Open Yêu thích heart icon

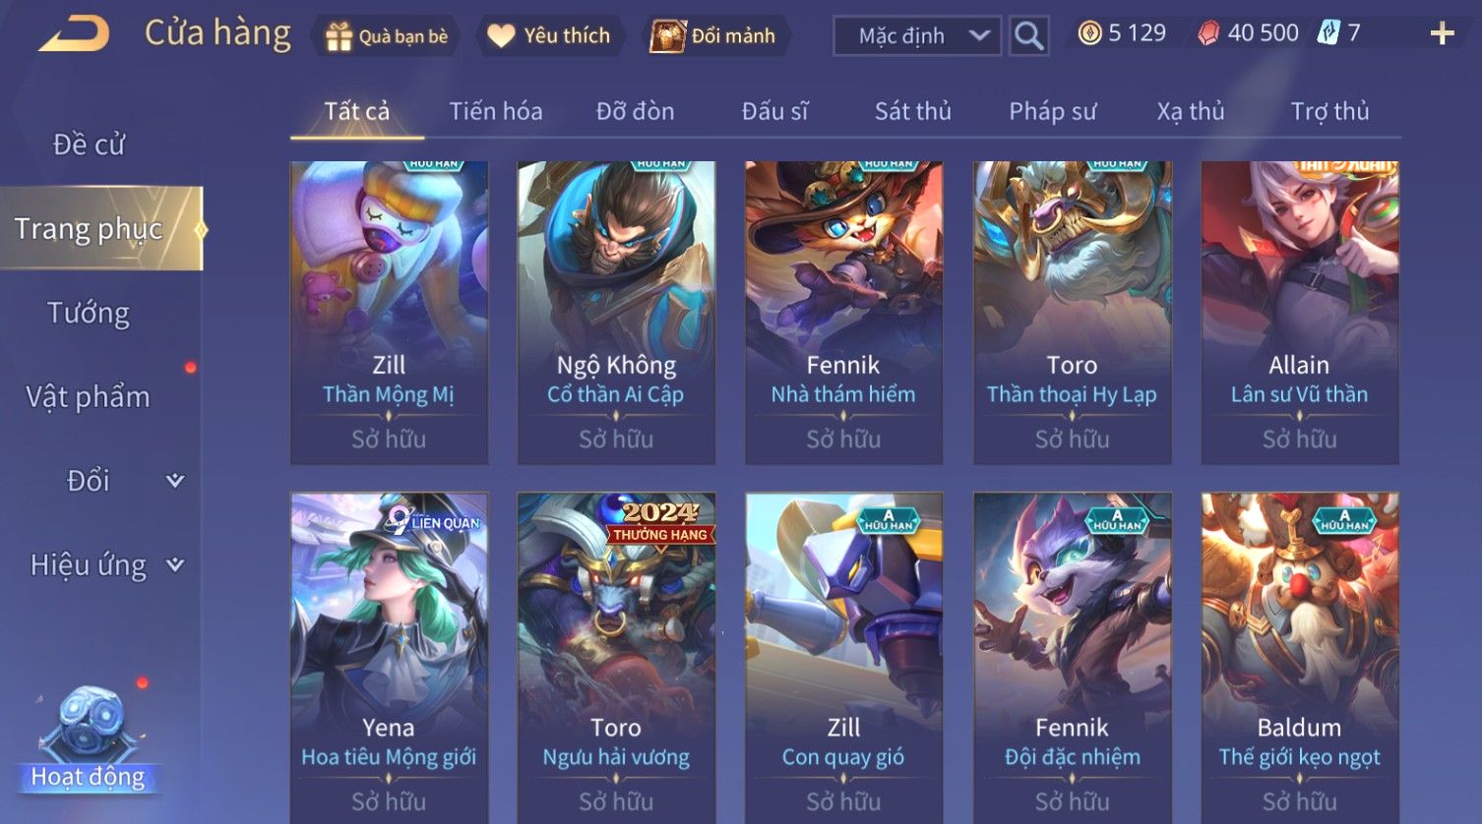501,36
